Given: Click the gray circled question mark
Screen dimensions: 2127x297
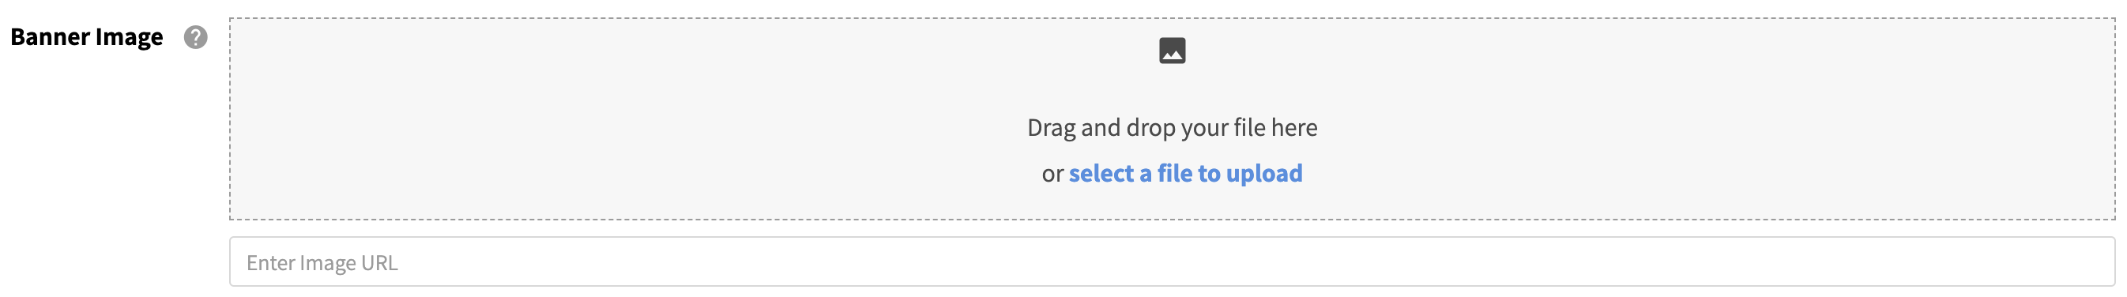Looking at the screenshot, I should [196, 37].
